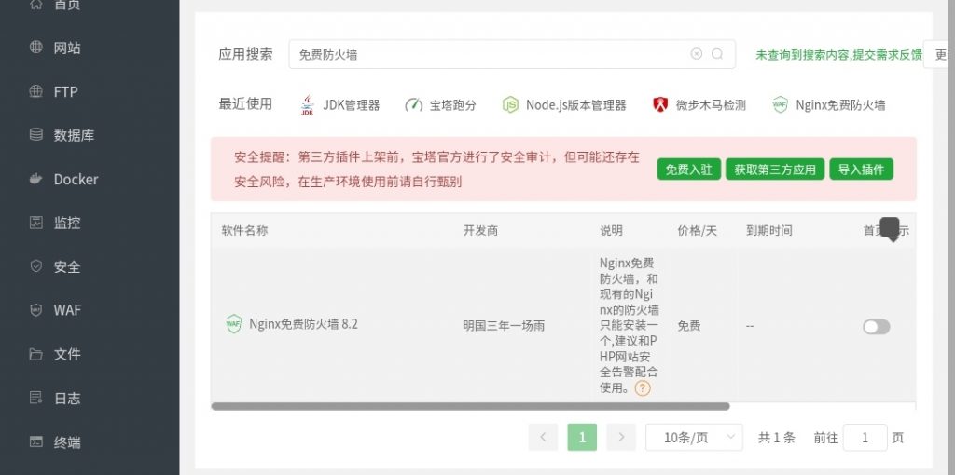Expand the 10条/页 page size dropdown
The height and width of the screenshot is (475, 955).
[701, 437]
